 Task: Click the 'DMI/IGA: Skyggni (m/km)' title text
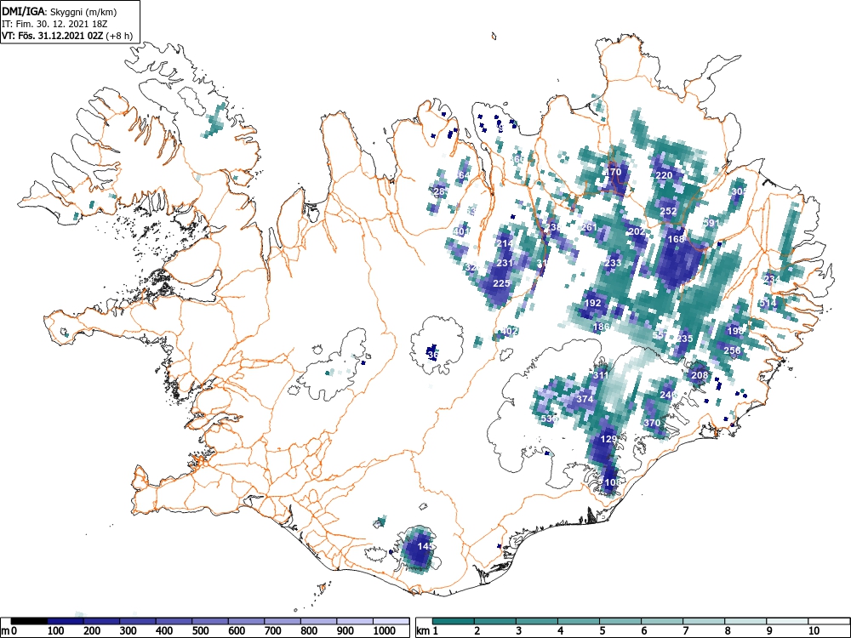click(60, 11)
